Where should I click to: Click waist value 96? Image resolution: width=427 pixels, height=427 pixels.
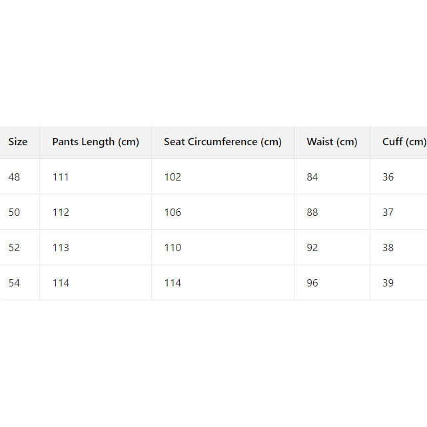click(312, 283)
